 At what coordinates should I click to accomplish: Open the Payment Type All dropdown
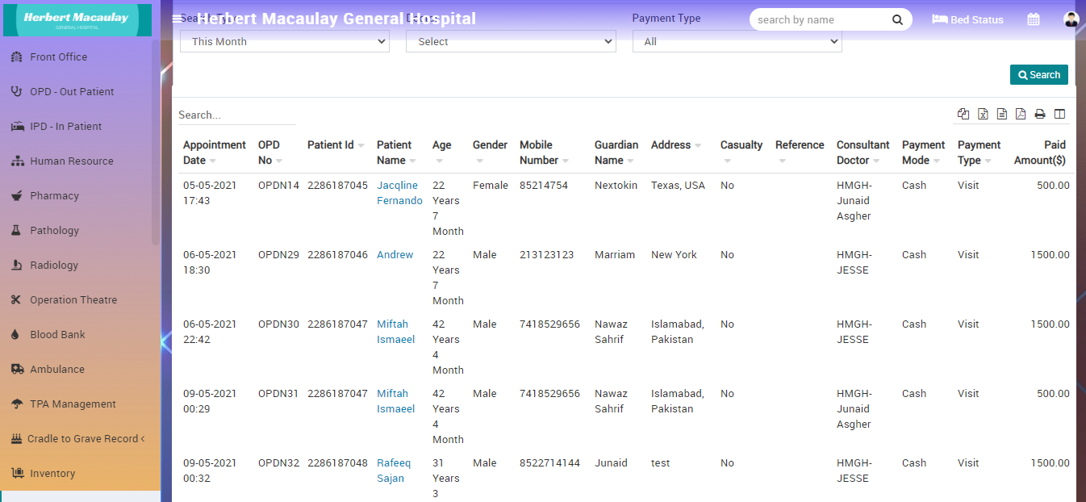(737, 42)
